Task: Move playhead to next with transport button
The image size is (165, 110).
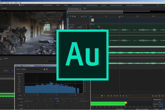Action: pos(120,96)
